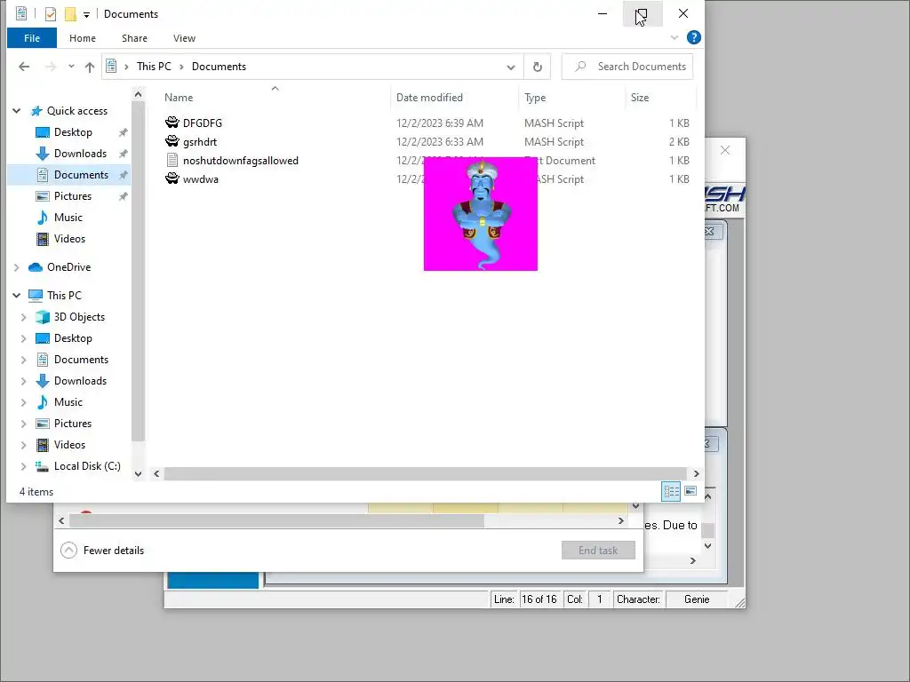The height and width of the screenshot is (682, 910).
Task: Open Downloads under Quick access
Action: 80,154
